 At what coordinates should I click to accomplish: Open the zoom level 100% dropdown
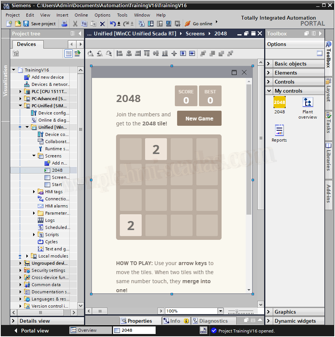point(220,311)
